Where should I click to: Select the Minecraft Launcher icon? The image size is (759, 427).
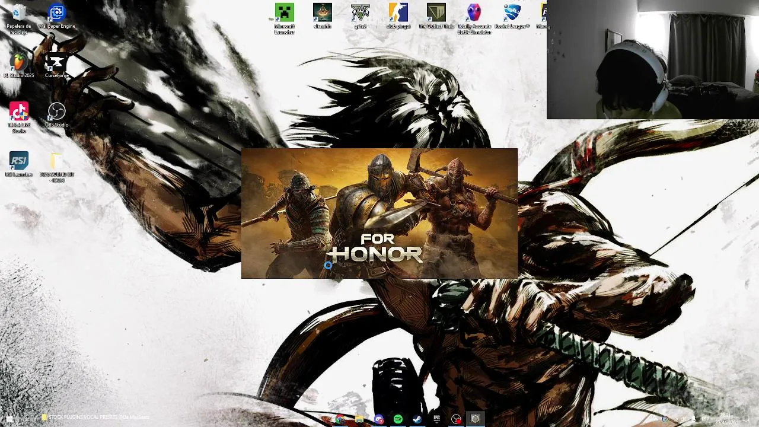tap(285, 18)
